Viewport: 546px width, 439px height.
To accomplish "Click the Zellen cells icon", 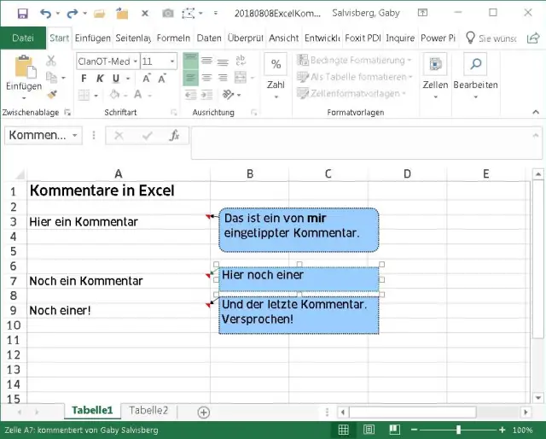I will [435, 65].
